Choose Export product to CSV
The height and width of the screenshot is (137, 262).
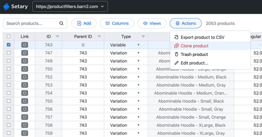click(x=202, y=37)
